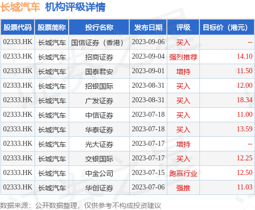The width and height of the screenshot is (255, 210).
Task: Select the 2023-08-31 date for 招银国际
Action: point(148,86)
